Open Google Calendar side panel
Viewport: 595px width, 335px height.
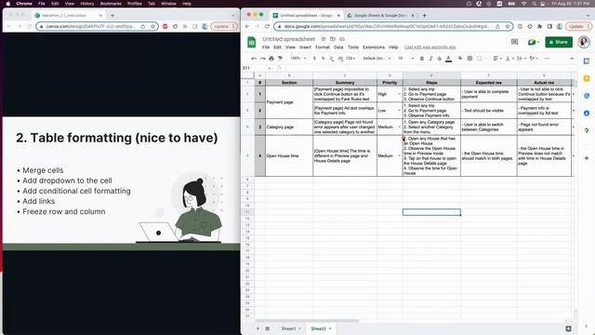click(x=587, y=61)
